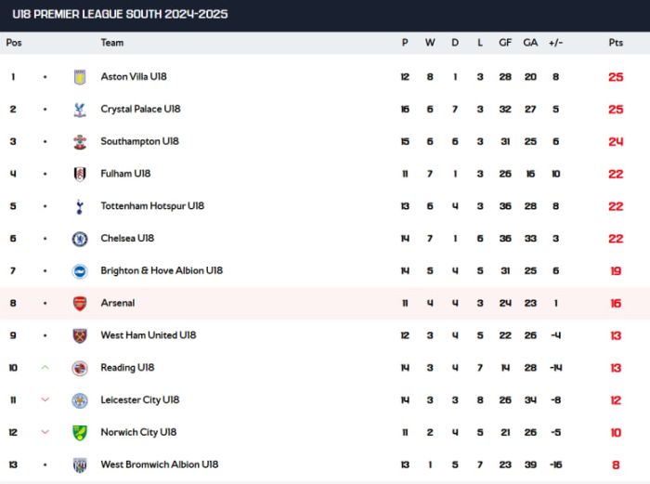Open the Leicester City U18 team link
The image size is (650, 484).
[x=140, y=400]
